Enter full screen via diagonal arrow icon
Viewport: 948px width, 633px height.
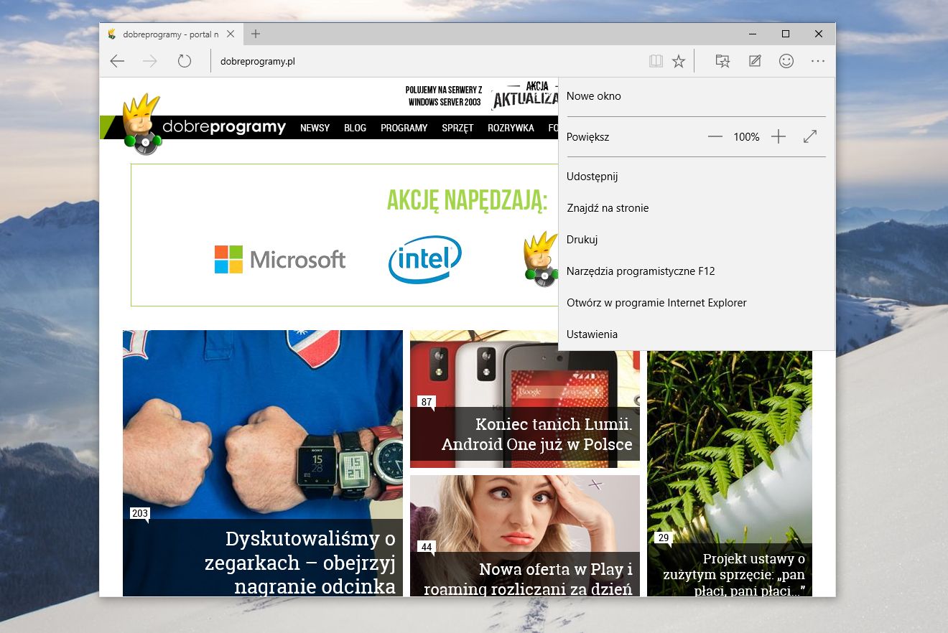[x=810, y=136]
